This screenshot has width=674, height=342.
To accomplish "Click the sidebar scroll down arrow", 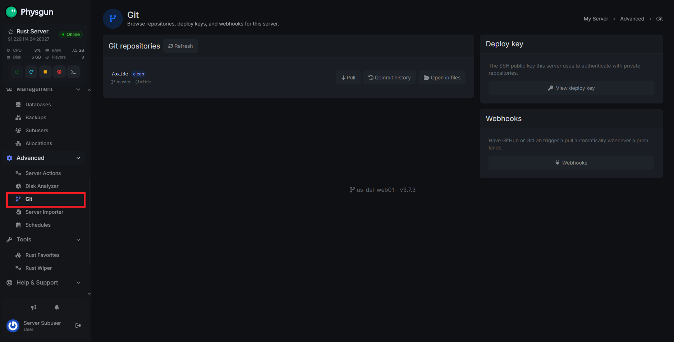I will pos(89,294).
